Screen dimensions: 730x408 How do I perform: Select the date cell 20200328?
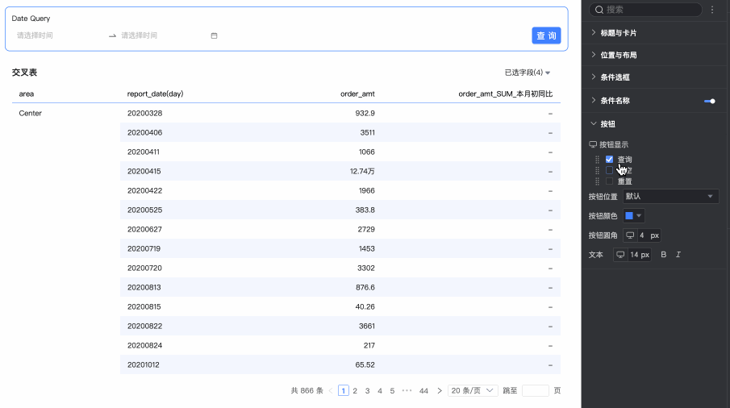tap(144, 114)
